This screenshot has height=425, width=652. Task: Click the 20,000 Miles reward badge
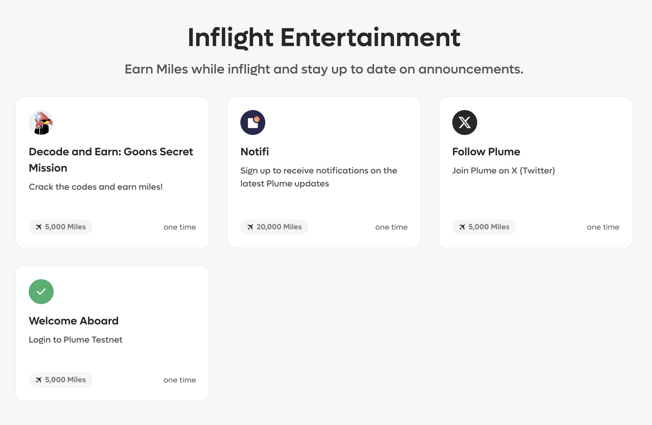pos(274,227)
